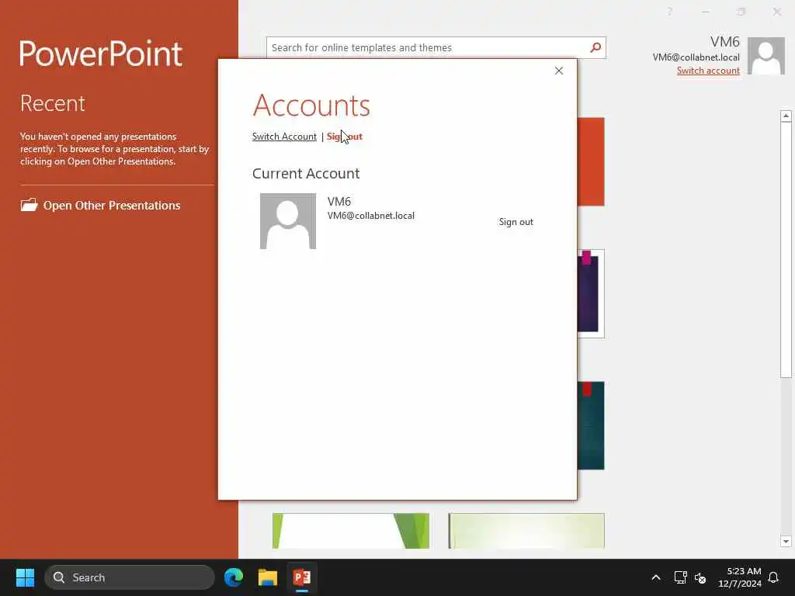This screenshot has width=795, height=596.
Task: Open the Windows Start menu
Action: pos(25,577)
